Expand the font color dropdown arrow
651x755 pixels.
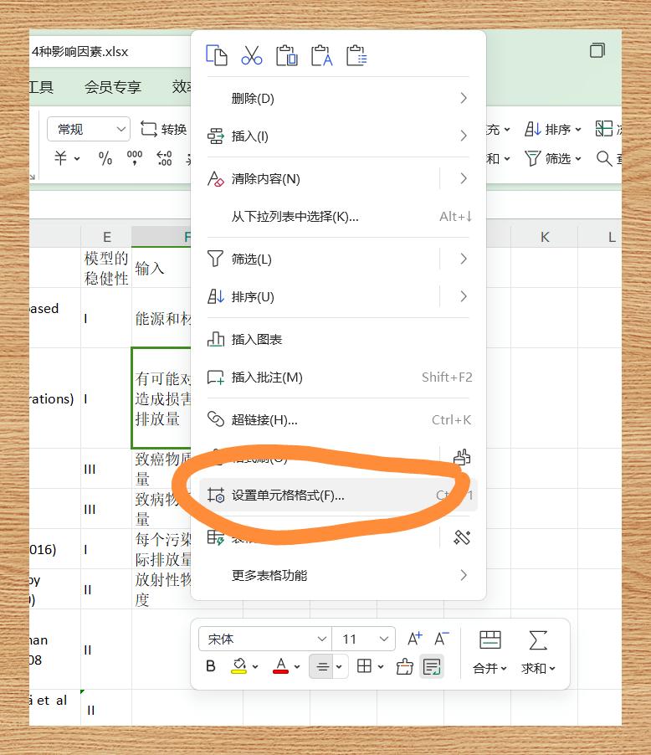297,667
